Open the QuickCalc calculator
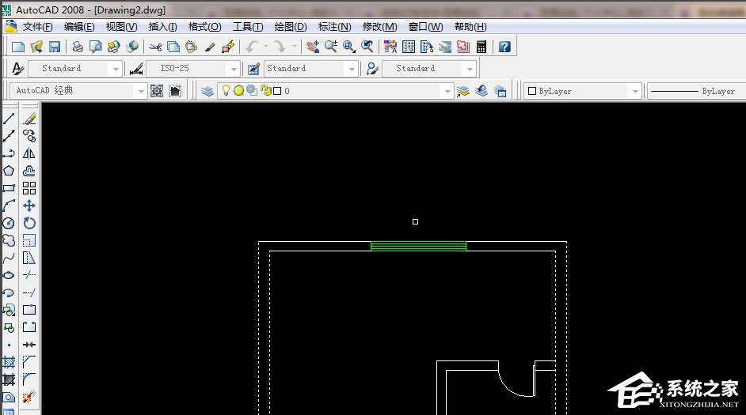 pos(481,47)
